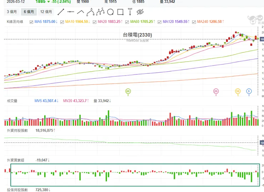Image resolution: width=264 pixels, height=192 pixels.
Task: Click the 2026-03-12 date text
Action: coord(15,2)
